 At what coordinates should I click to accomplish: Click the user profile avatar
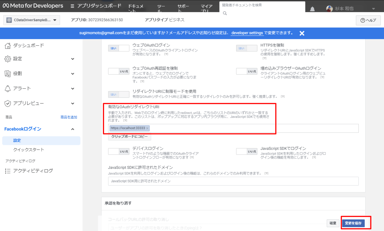click(x=329, y=9)
